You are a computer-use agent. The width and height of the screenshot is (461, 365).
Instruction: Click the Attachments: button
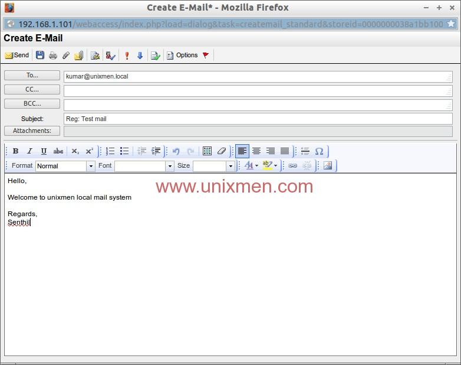click(32, 131)
